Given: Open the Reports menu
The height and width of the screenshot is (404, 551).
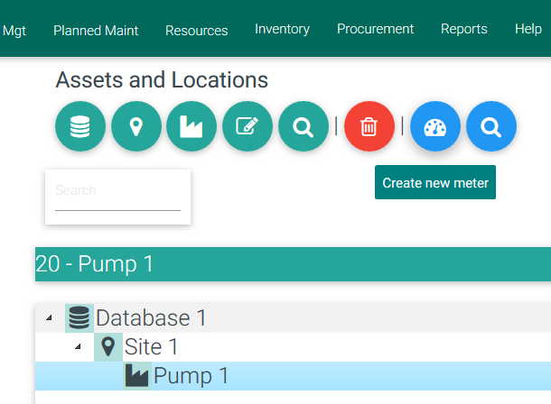Looking at the screenshot, I should coord(463,29).
